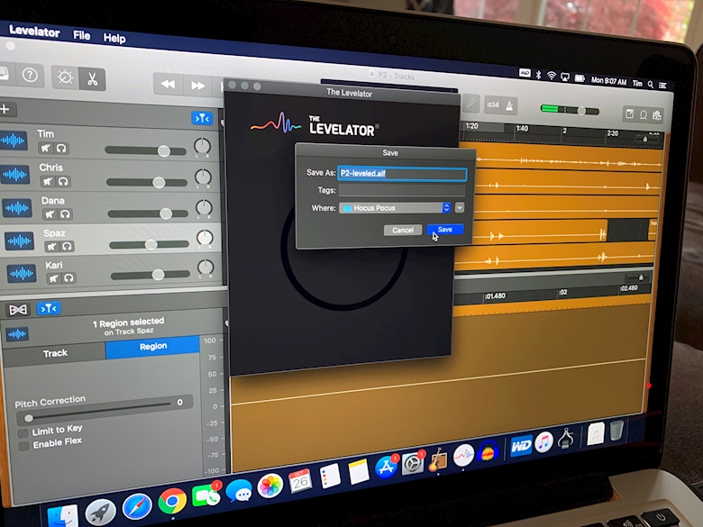Click the Kari track pan knob

(x=205, y=267)
